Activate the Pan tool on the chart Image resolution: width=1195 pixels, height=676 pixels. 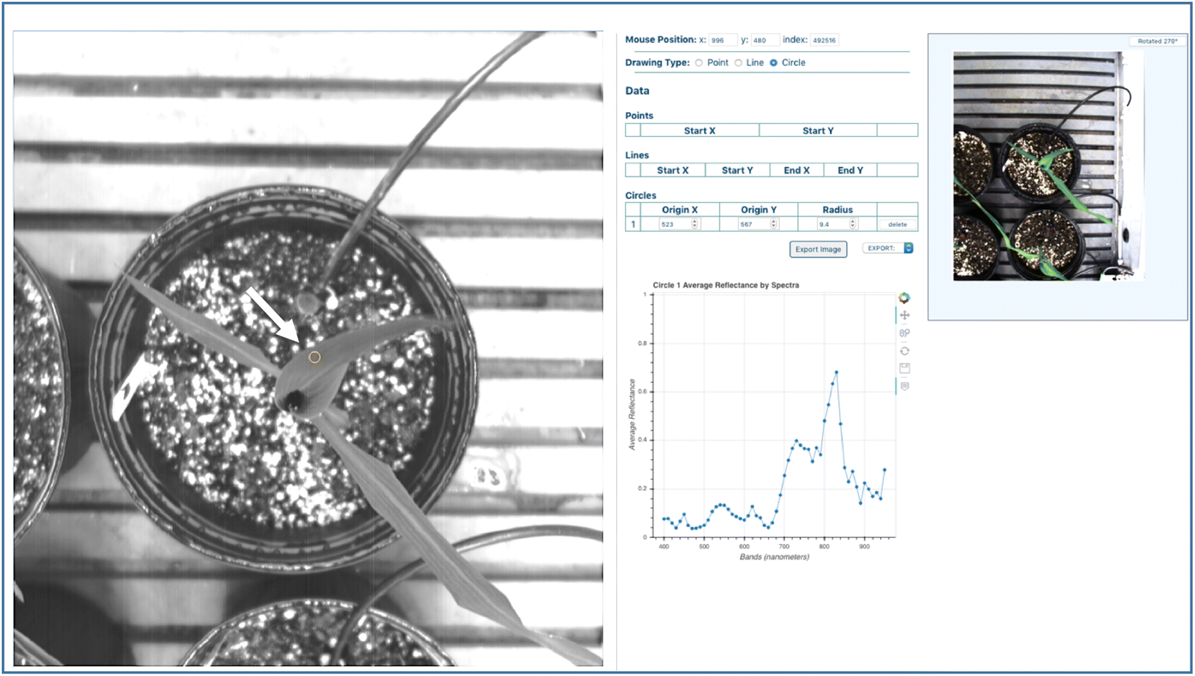pos(904,315)
